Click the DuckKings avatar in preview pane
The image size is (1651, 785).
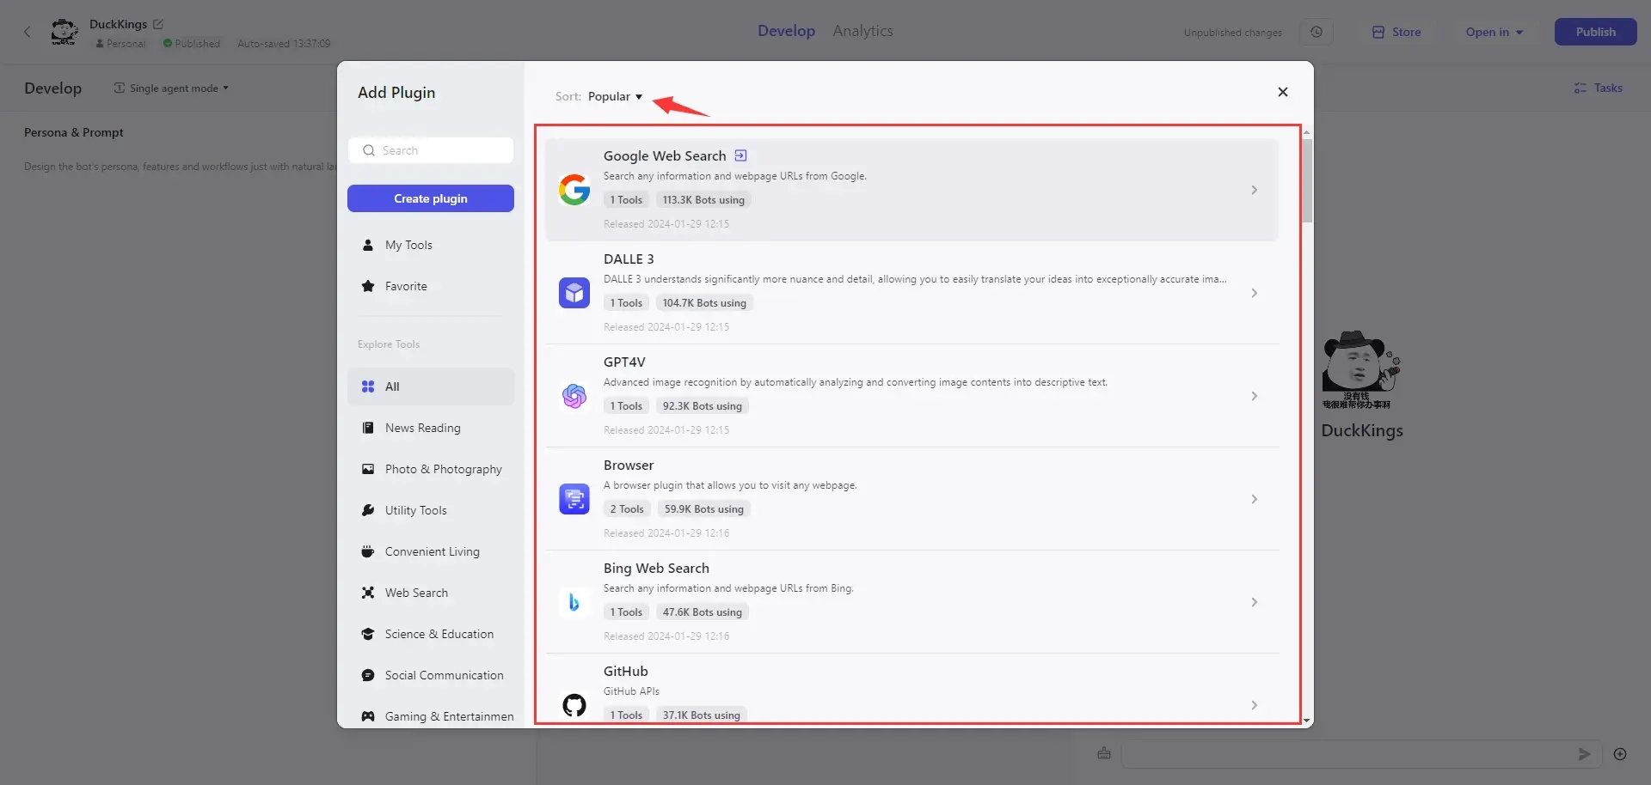coord(1361,369)
